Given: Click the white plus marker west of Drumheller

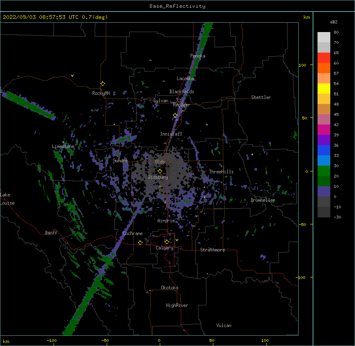Looking at the screenshot, I should (x=252, y=154).
